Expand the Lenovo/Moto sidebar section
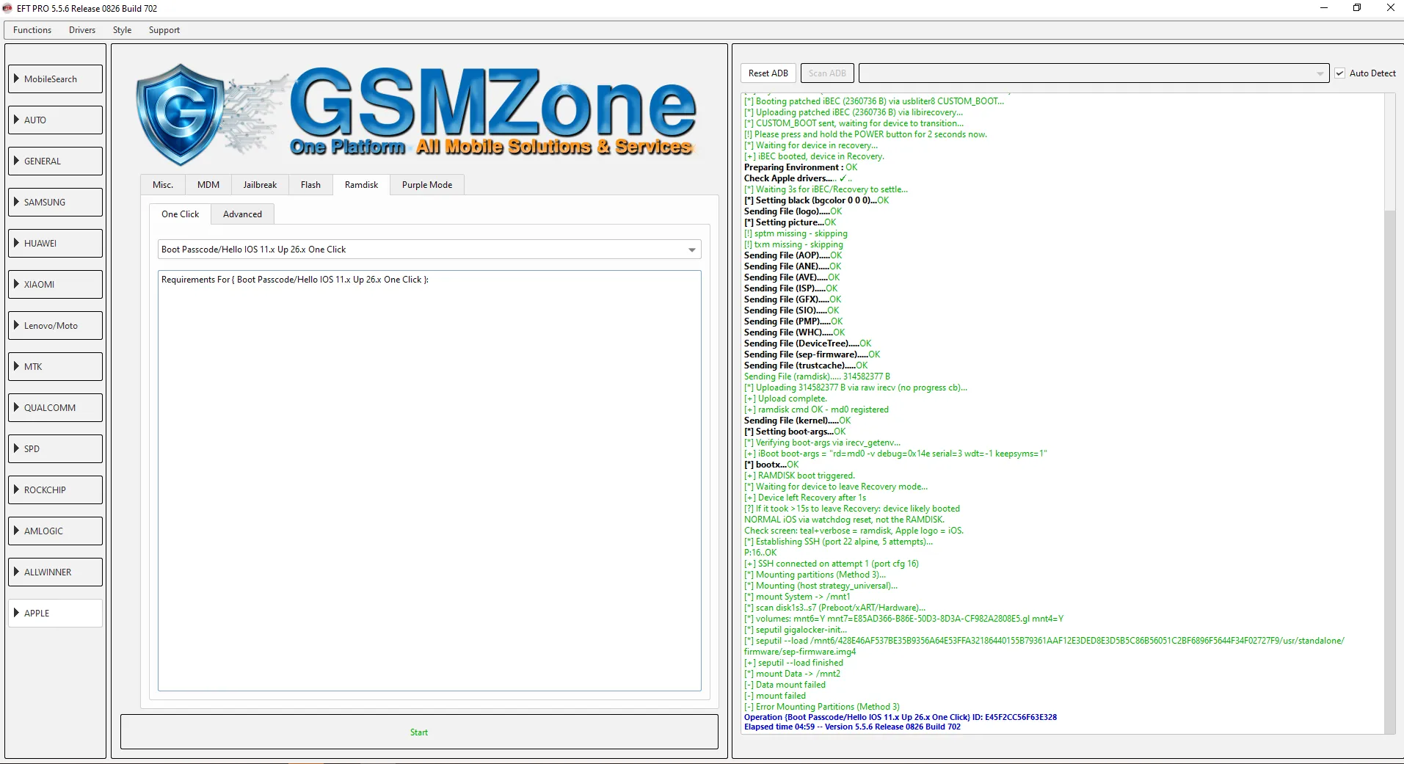The width and height of the screenshot is (1404, 764). coord(56,326)
